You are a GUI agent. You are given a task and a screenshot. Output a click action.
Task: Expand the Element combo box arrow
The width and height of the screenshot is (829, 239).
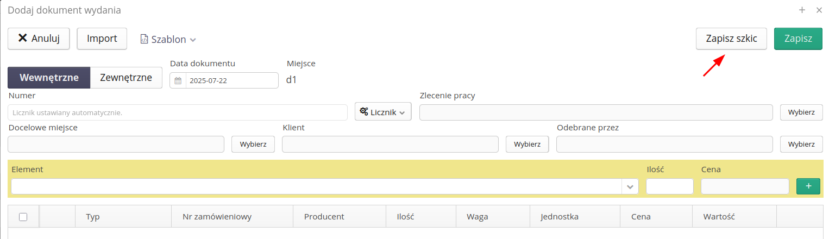(x=630, y=186)
